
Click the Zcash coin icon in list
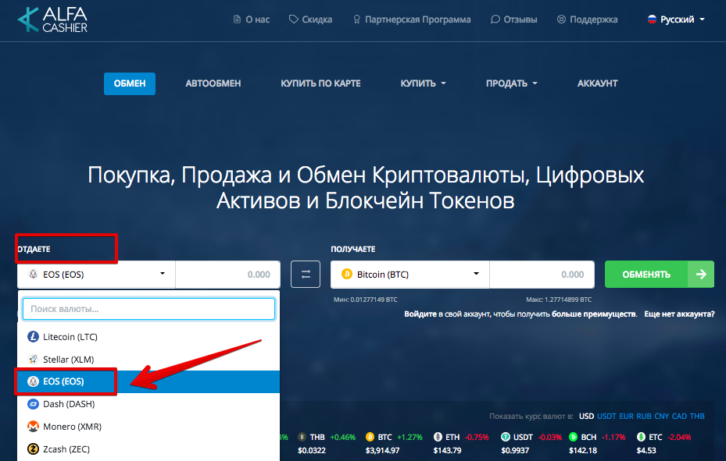(x=33, y=449)
